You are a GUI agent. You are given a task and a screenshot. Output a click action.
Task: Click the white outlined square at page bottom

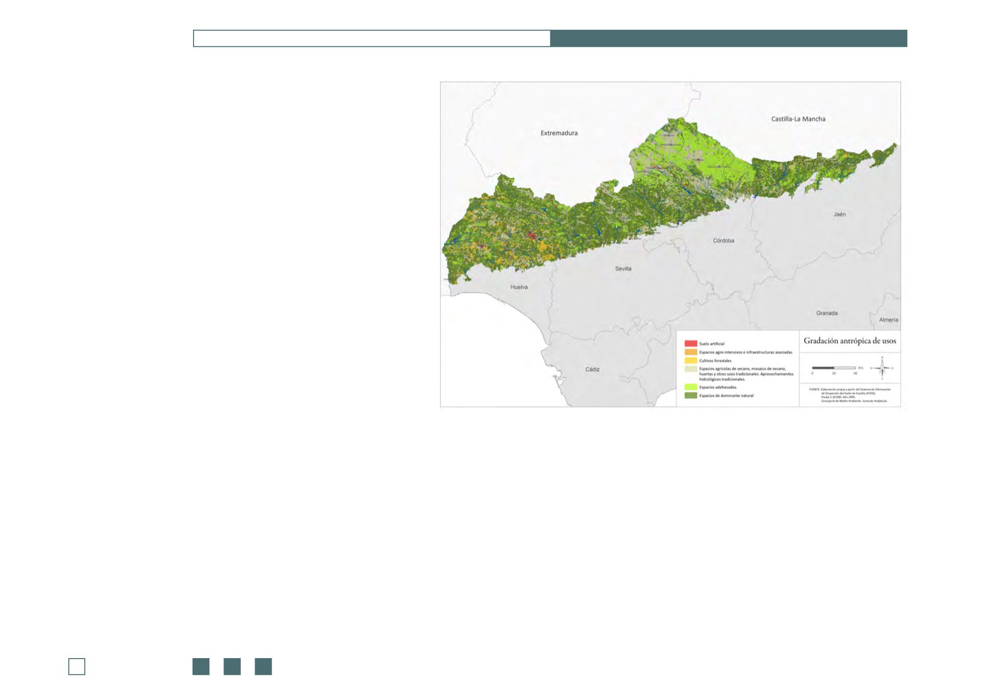point(77,666)
